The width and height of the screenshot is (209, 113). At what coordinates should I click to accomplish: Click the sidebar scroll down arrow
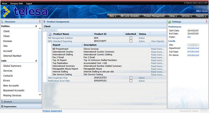pos(40,95)
